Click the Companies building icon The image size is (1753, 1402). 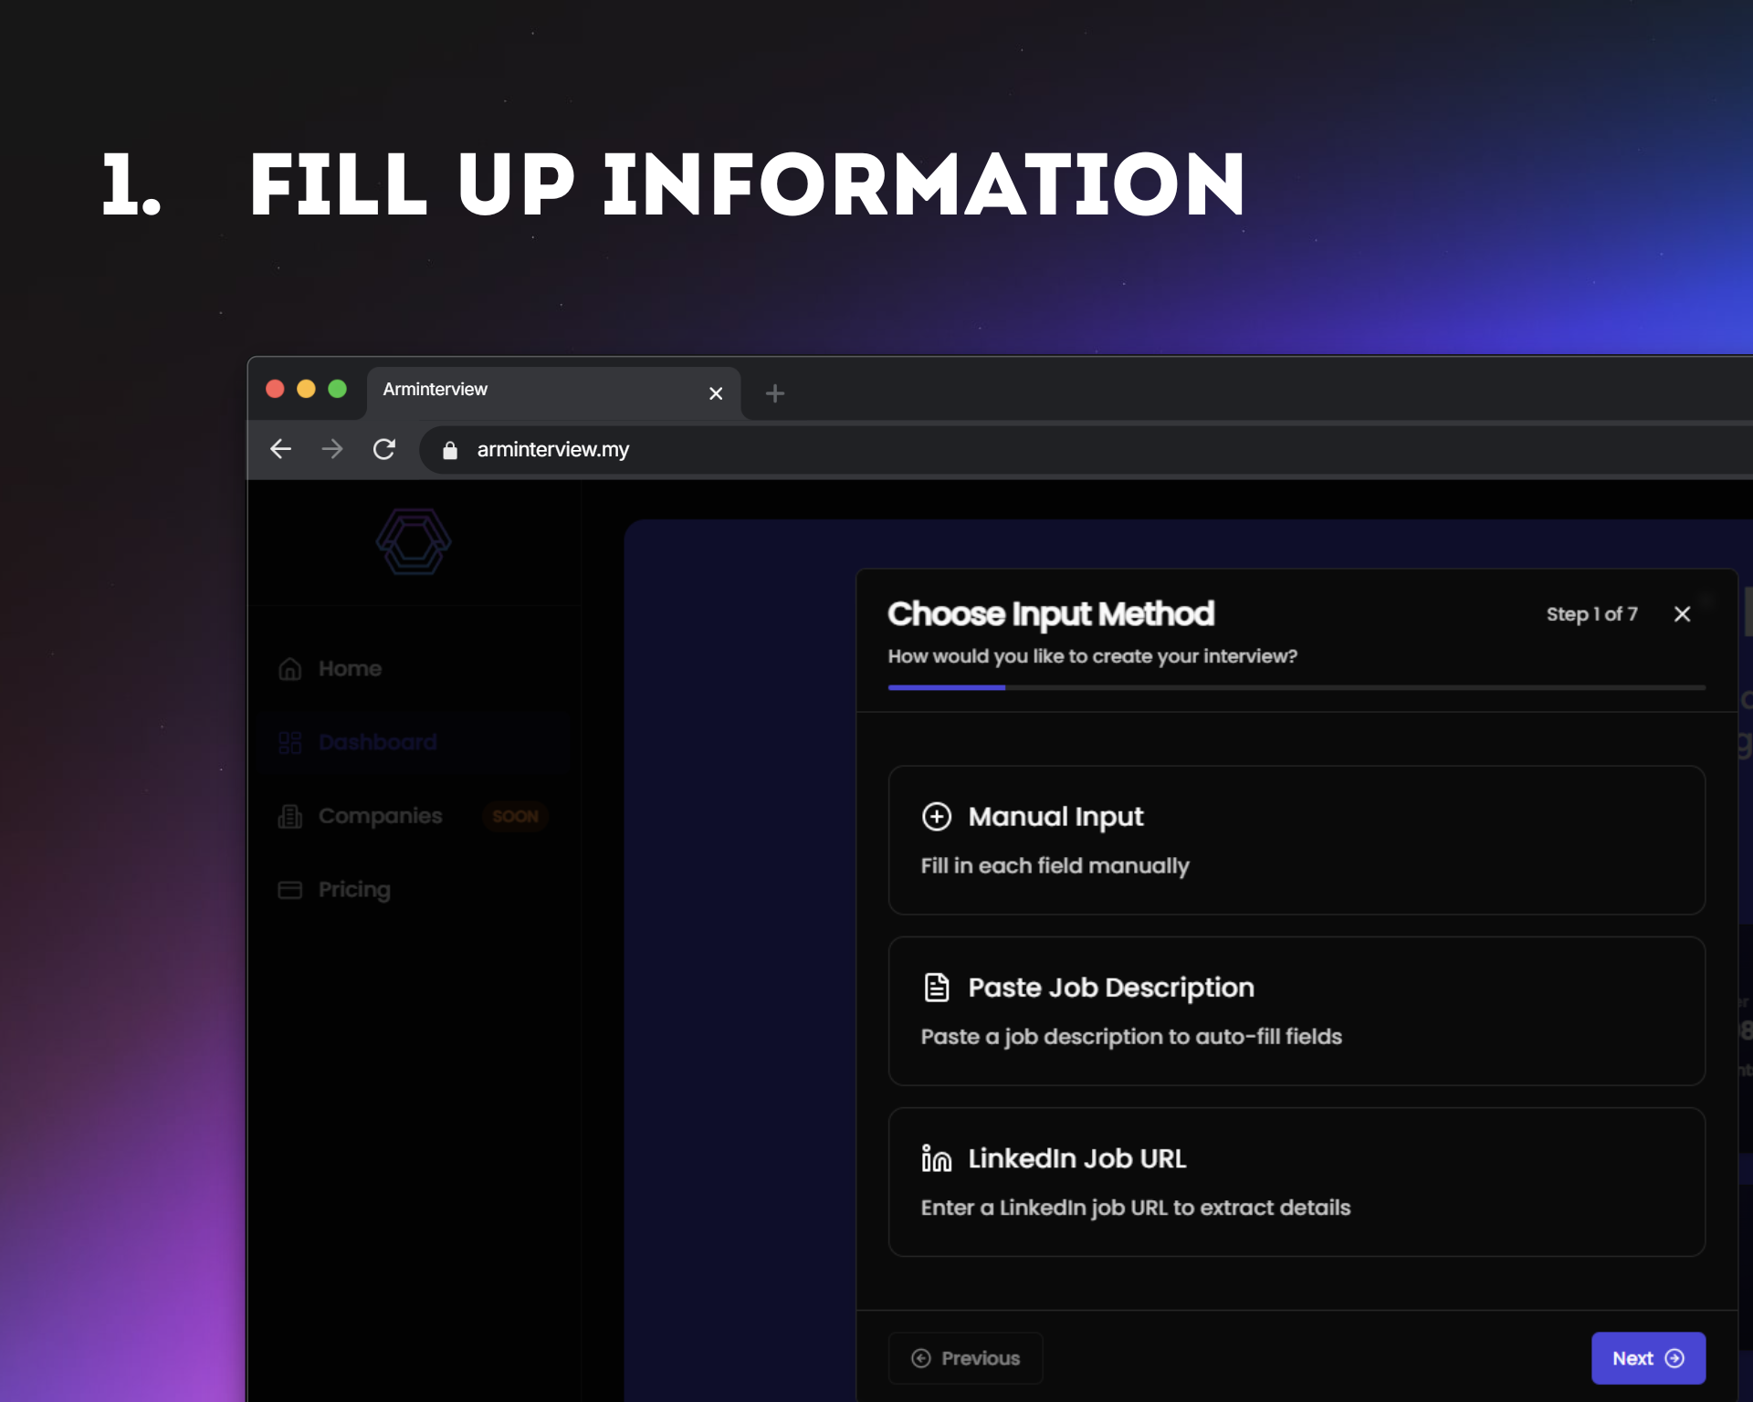[x=289, y=816]
